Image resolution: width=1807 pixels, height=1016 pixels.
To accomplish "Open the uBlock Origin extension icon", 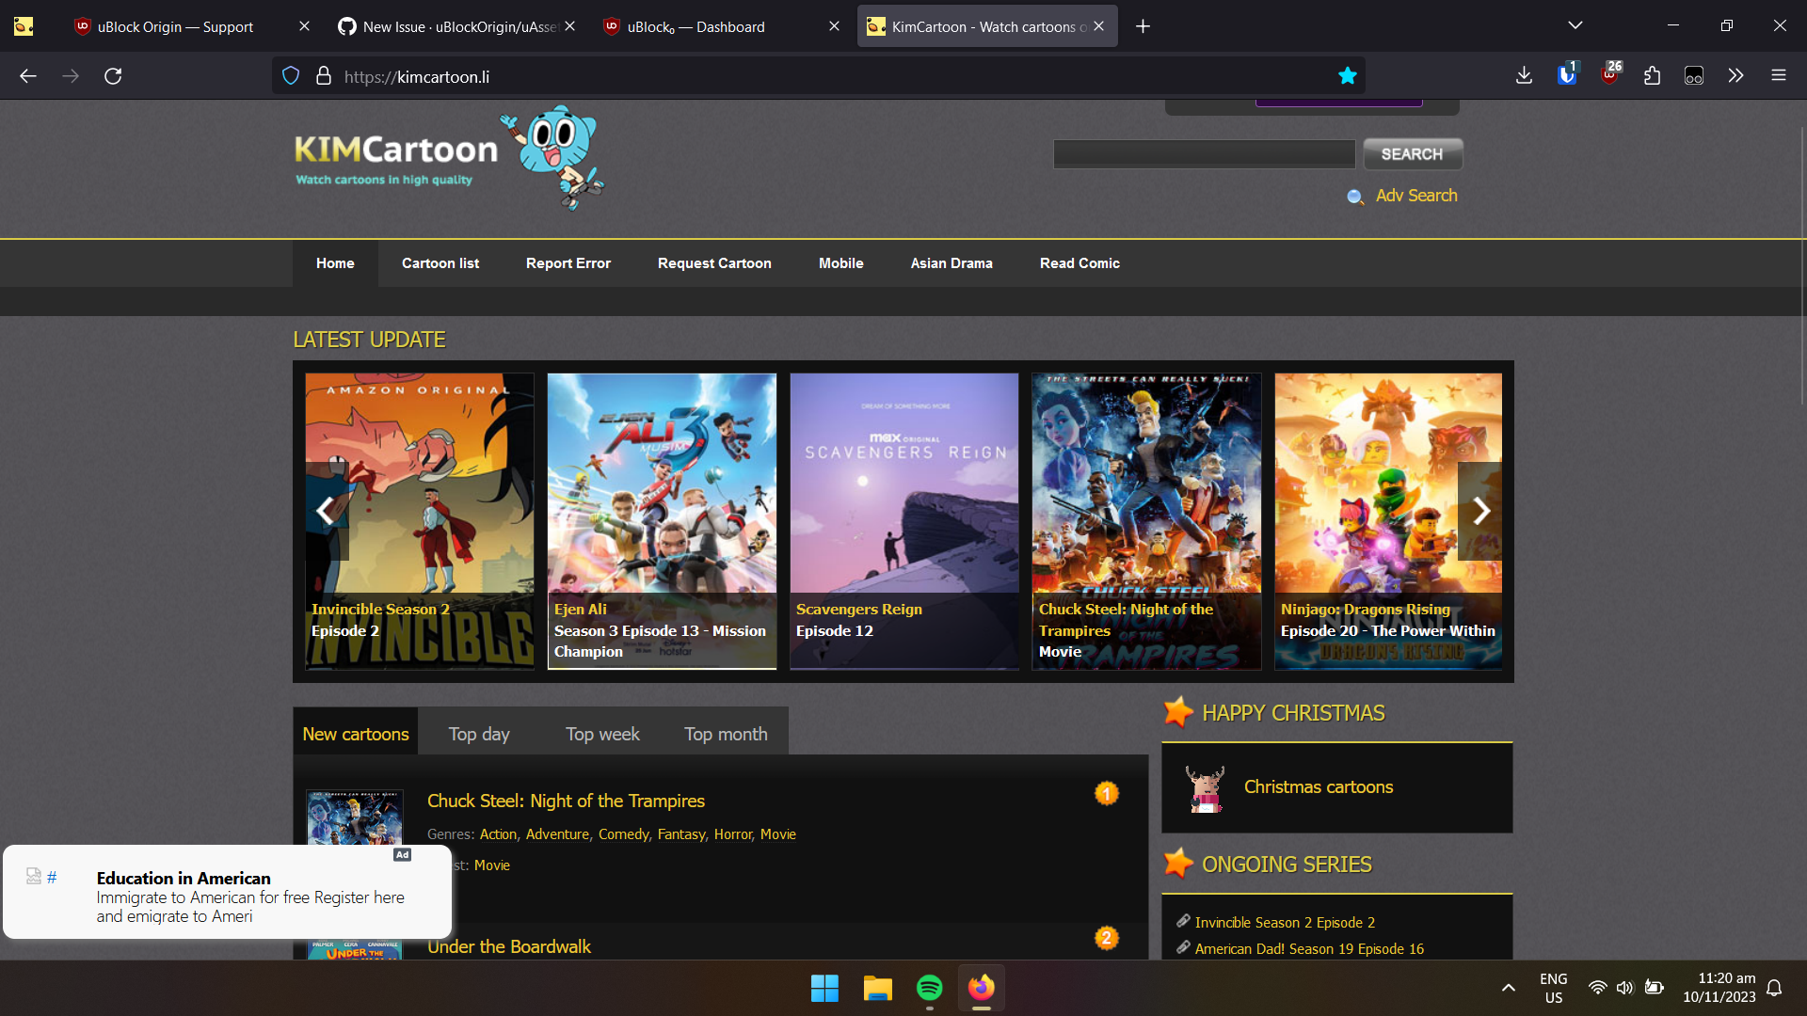I will pyautogui.click(x=1609, y=75).
